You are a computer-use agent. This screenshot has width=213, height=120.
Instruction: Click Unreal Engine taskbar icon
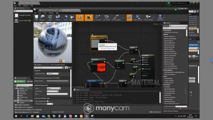click(87, 116)
